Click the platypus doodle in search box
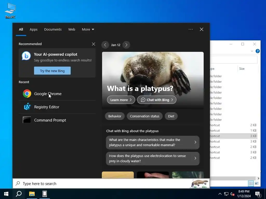The image size is (266, 199). tap(200, 184)
